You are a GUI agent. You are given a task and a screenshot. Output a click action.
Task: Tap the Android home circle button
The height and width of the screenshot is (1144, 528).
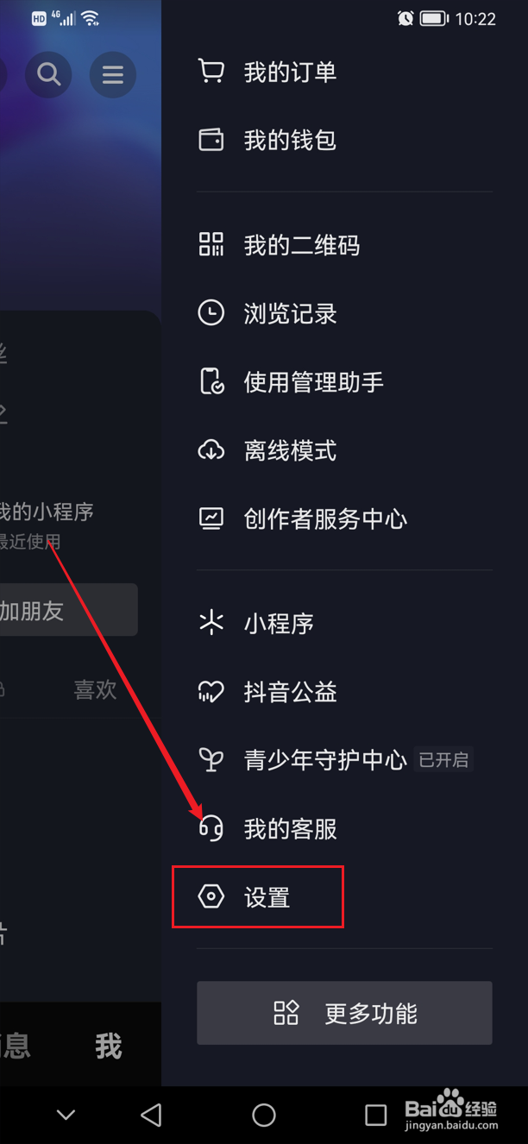[264, 1115]
